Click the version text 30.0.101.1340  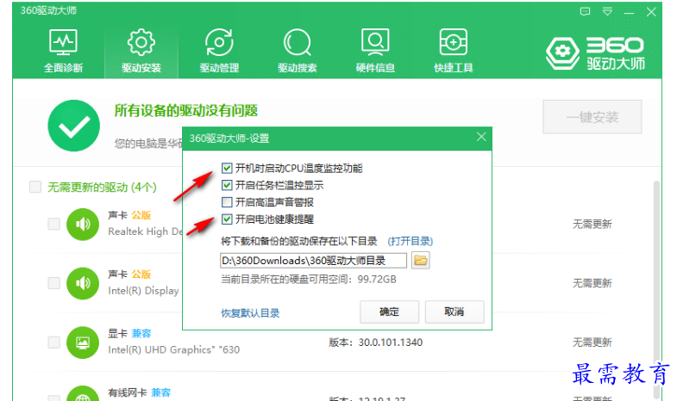(x=391, y=342)
